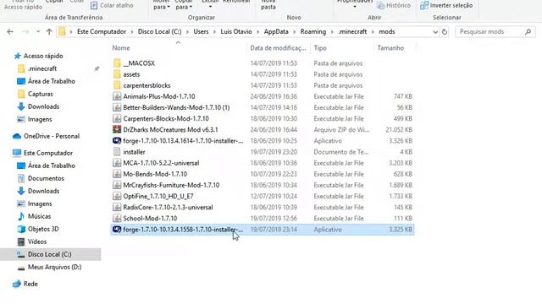
Task: Sort by Tipo column header
Action: pyautogui.click(x=320, y=48)
